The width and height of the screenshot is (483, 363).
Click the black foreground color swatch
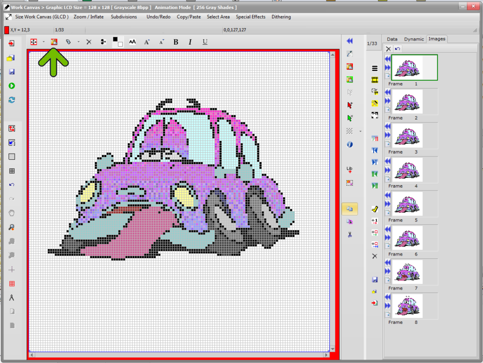[115, 39]
